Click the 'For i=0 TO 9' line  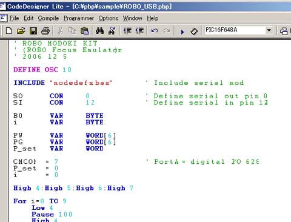coord(40,201)
